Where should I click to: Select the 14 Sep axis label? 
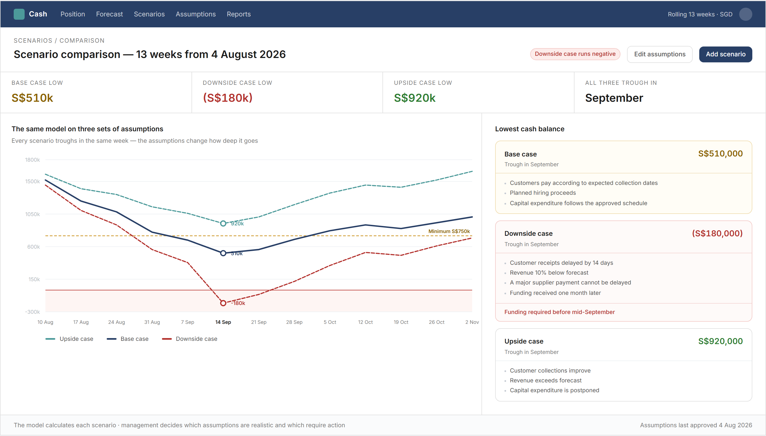tap(223, 322)
